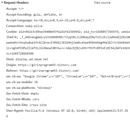This screenshot has width=130, height=120.
Task: Click the Sec-Fetch-Site cross-site value
Action: [38, 105]
